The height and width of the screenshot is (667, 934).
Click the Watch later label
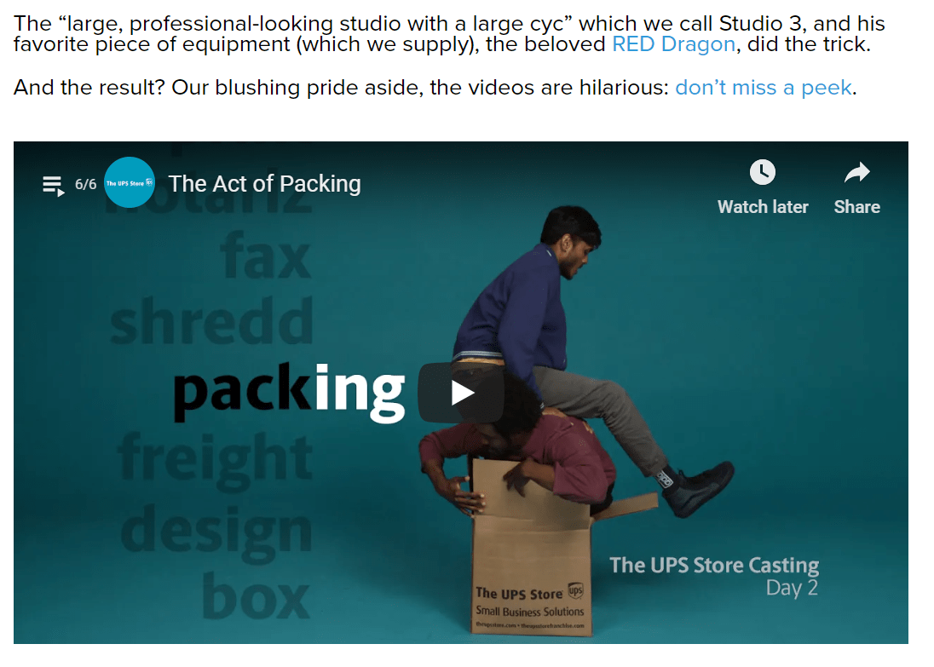pyautogui.click(x=763, y=207)
